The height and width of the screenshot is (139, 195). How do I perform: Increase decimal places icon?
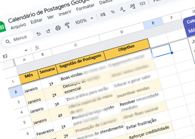132,6
